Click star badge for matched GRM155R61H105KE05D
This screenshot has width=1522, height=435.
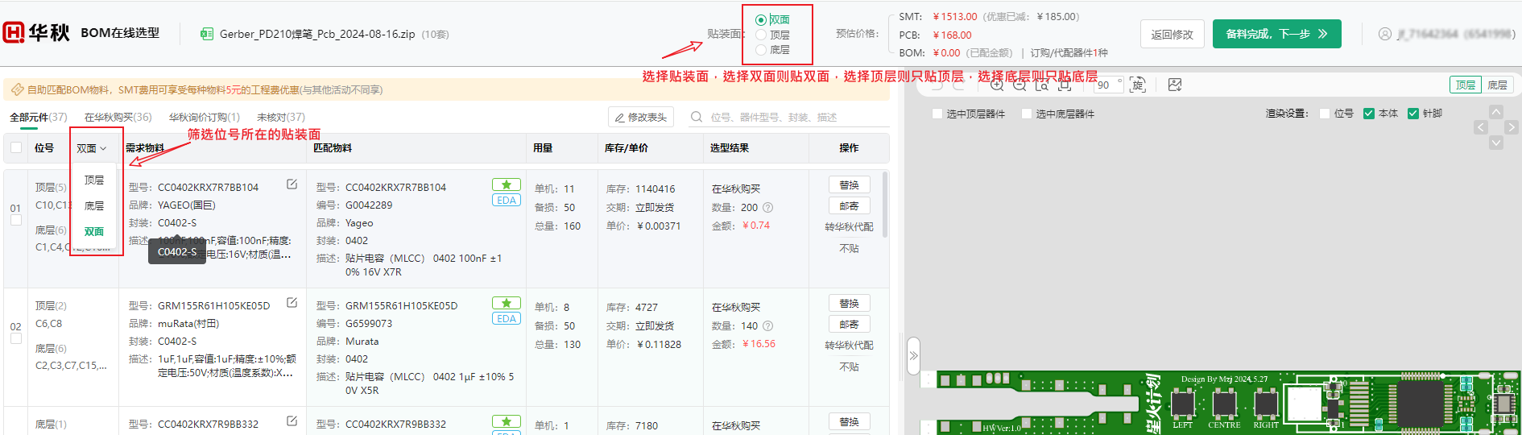507,303
